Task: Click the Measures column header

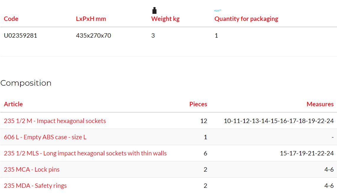Action: (320, 104)
